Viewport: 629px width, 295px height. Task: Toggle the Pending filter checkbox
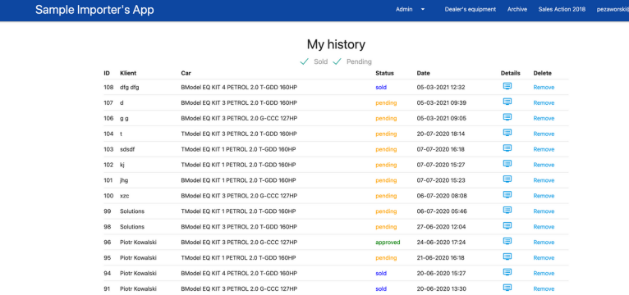[x=337, y=61]
